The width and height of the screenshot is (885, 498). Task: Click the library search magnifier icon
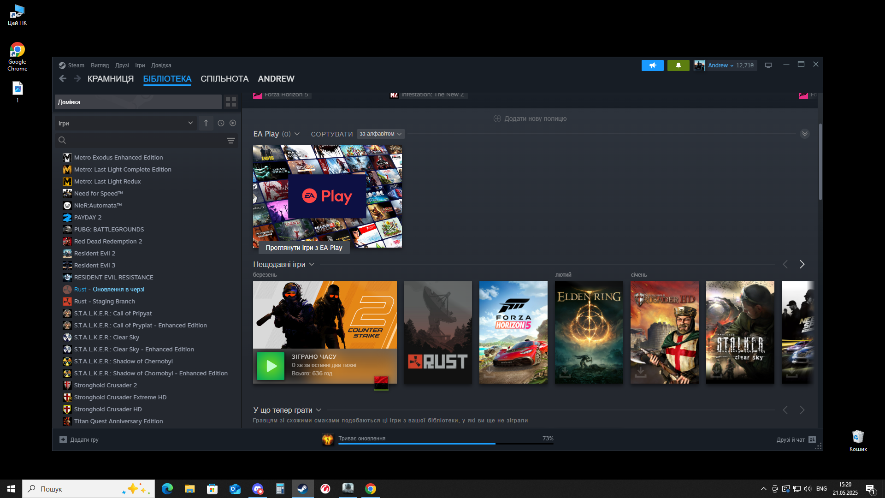[x=62, y=140]
